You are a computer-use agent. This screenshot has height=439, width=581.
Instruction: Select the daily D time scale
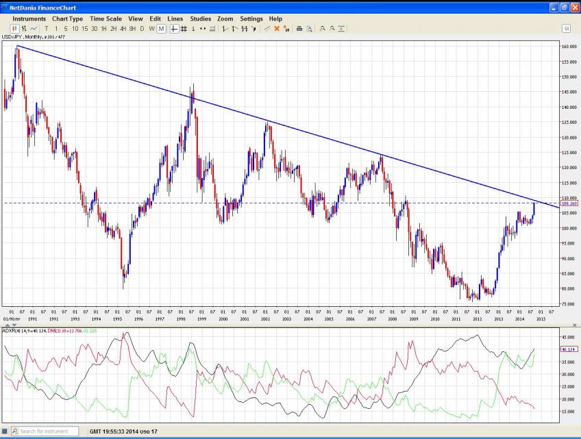(x=142, y=29)
